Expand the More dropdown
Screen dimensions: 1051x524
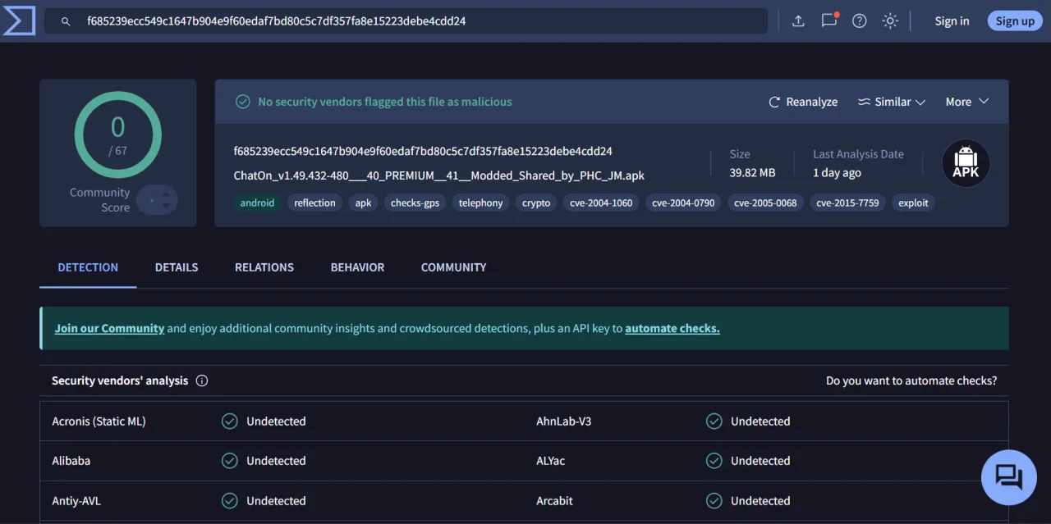967,102
